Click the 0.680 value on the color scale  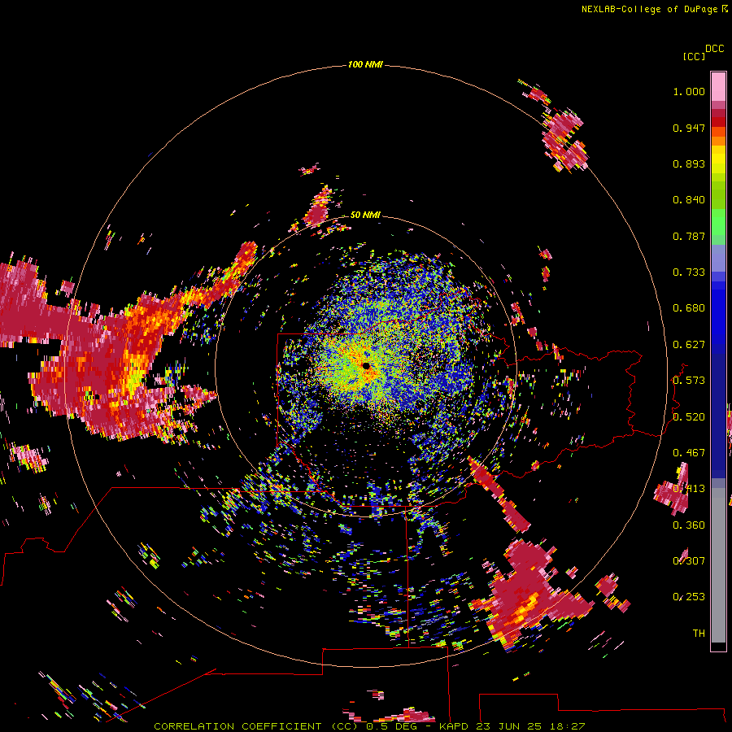(689, 308)
